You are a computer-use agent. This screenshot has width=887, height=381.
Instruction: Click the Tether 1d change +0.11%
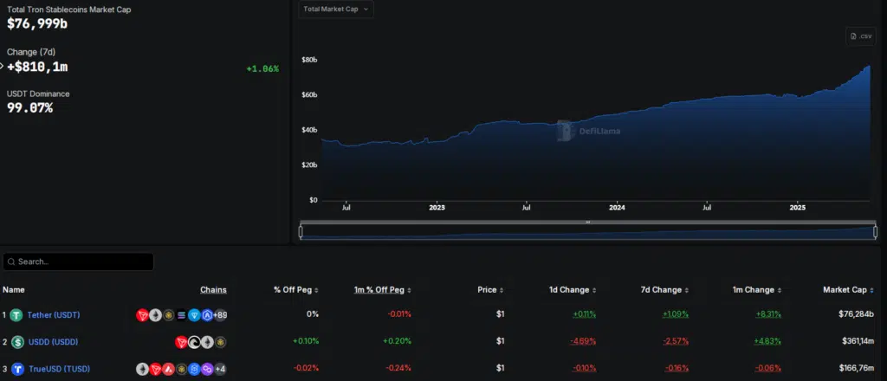tap(585, 314)
